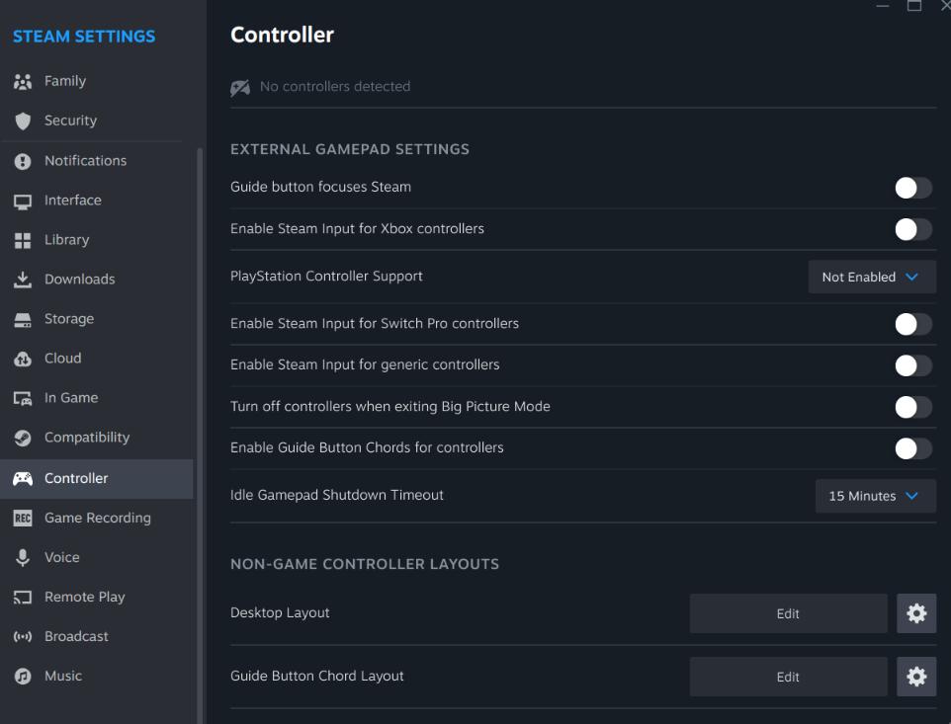This screenshot has width=951, height=724.
Task: Click the Interface monitor icon
Action: pyautogui.click(x=23, y=201)
